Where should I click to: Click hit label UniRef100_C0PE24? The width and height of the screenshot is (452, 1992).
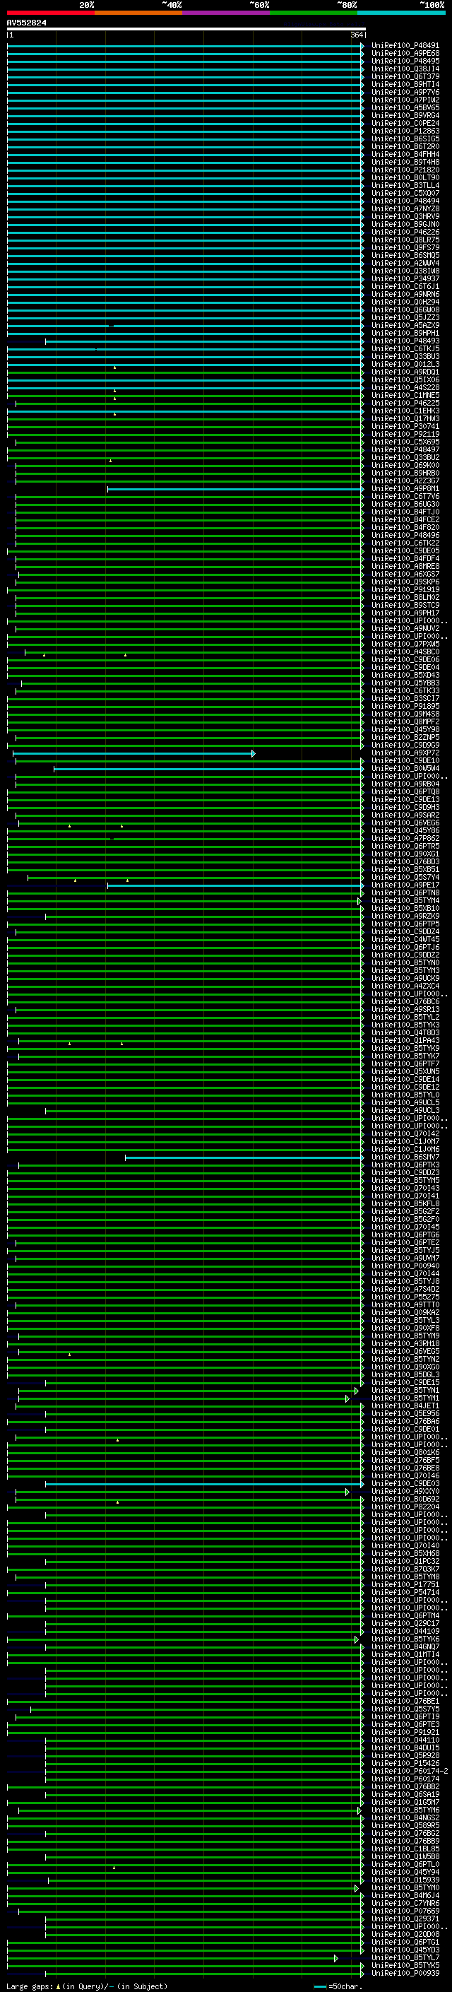405,123
